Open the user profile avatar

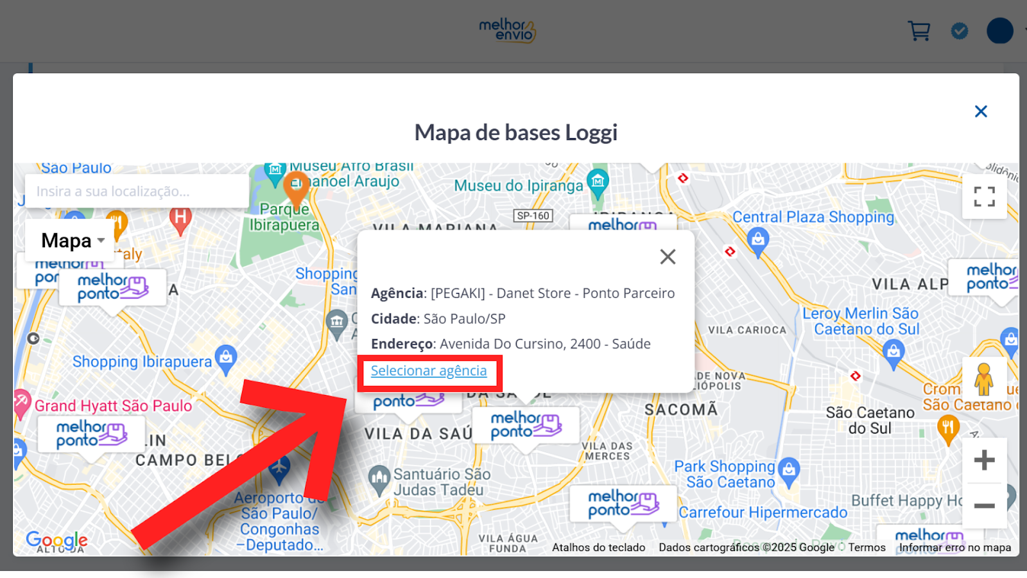[x=999, y=31]
